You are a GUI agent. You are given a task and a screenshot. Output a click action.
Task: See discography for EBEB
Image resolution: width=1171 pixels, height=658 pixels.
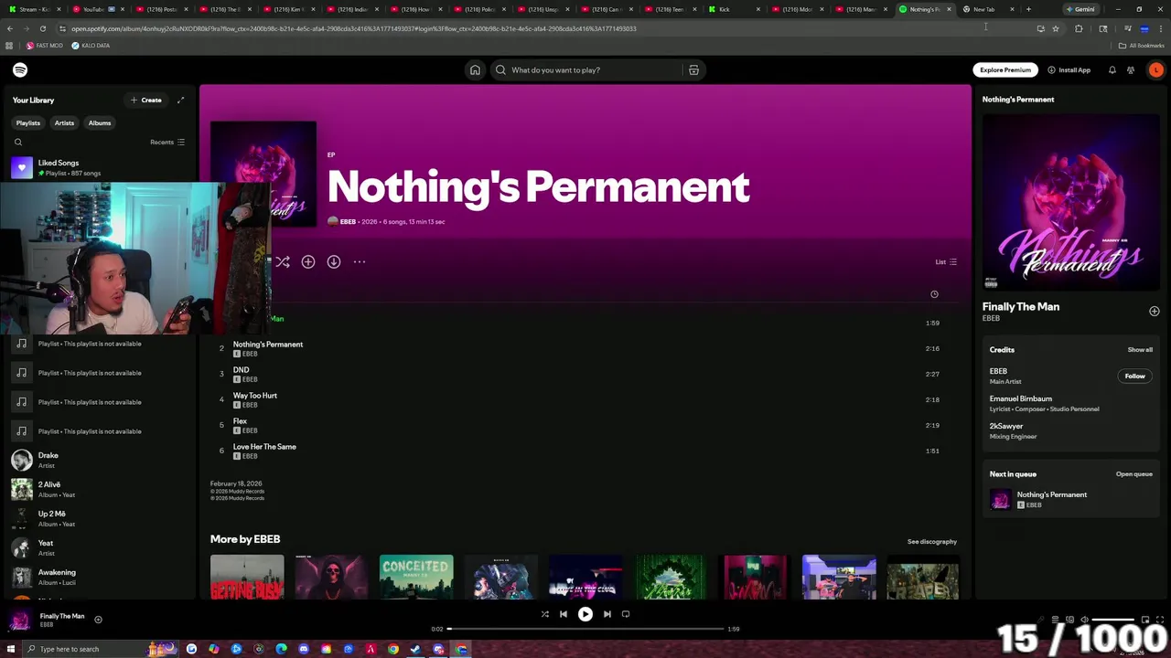(932, 541)
